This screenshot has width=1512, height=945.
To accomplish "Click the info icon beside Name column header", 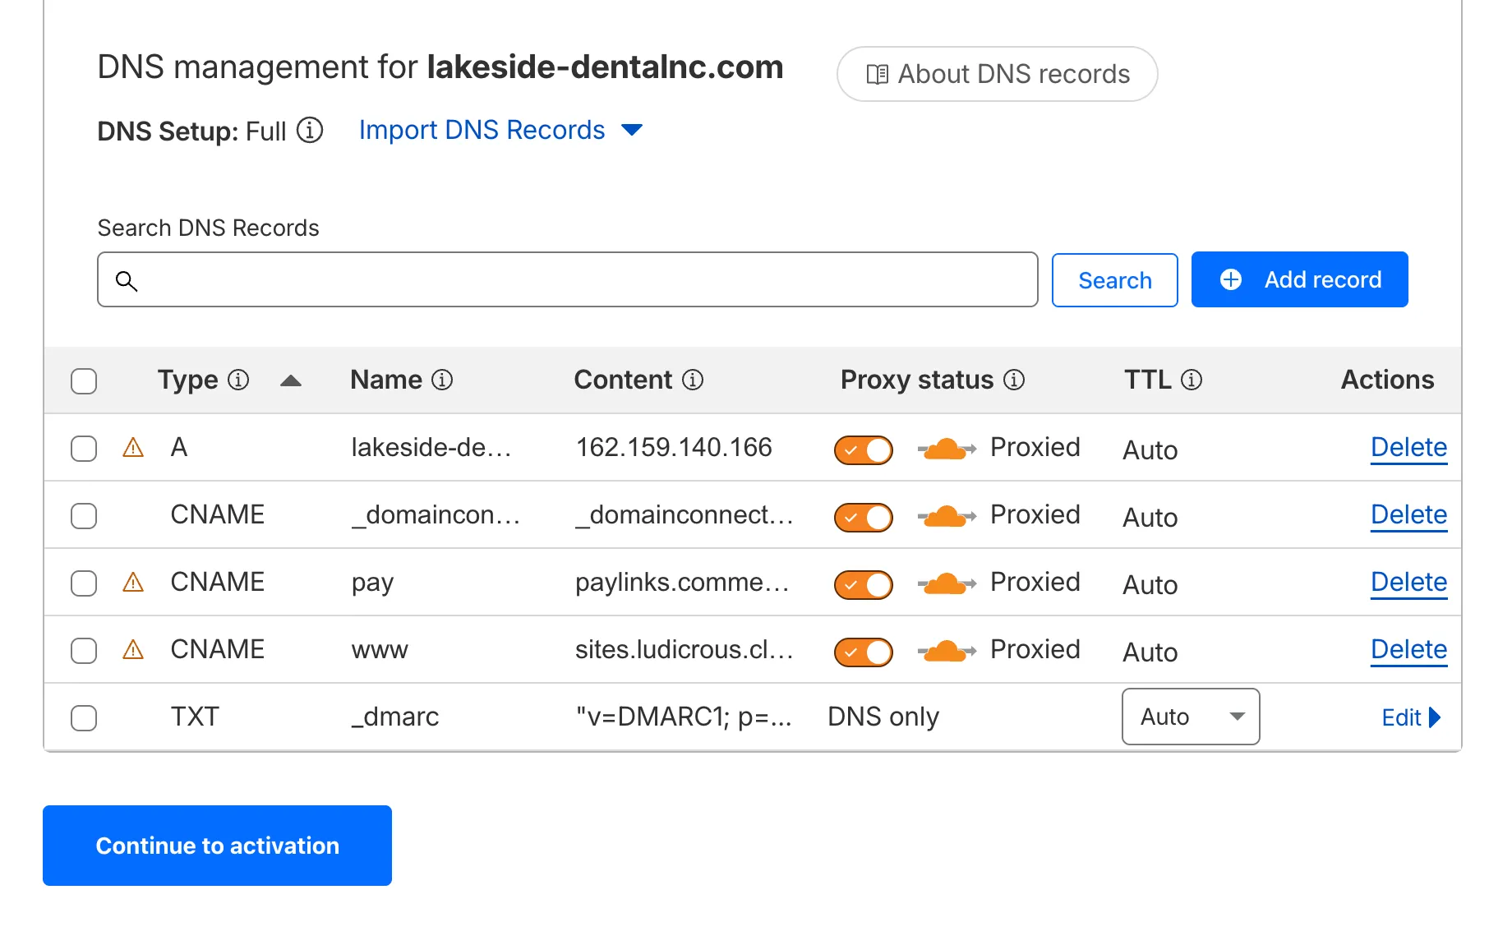I will [x=441, y=380].
